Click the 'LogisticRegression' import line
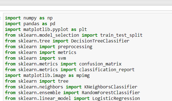 point(72,98)
